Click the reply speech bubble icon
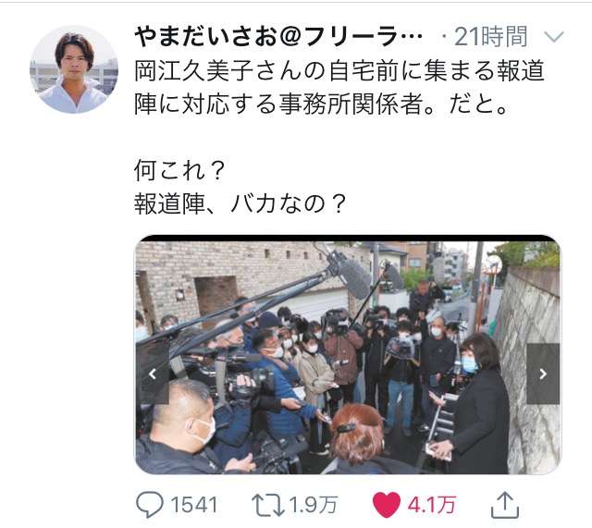Image resolution: width=592 pixels, height=528 pixels. point(150,505)
